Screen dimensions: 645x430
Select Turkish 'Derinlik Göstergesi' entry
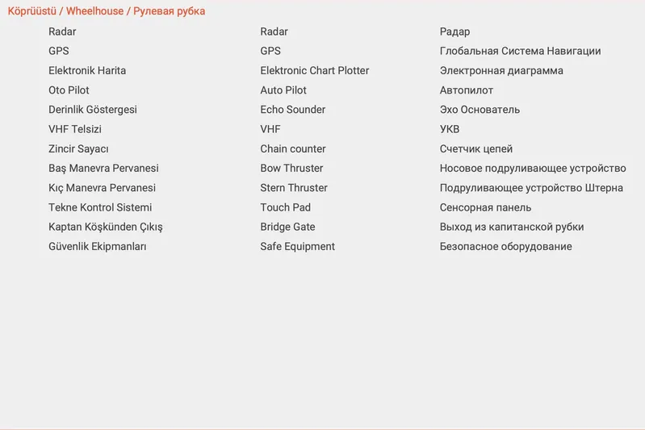93,110
